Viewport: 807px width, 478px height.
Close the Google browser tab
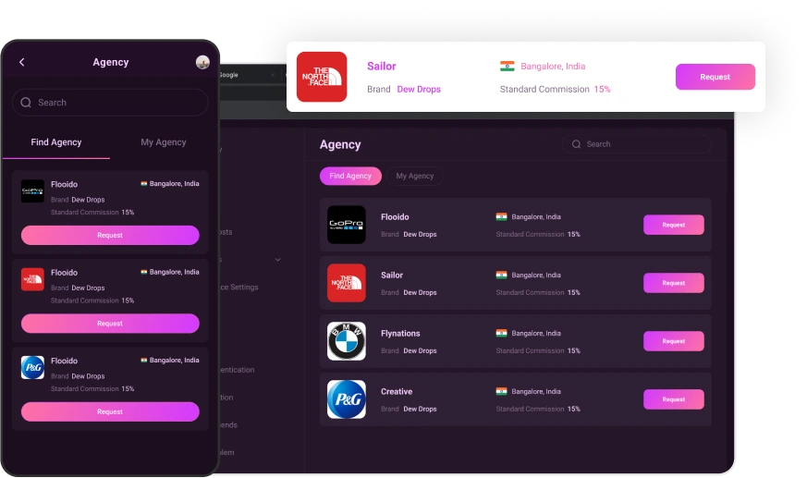(x=273, y=75)
